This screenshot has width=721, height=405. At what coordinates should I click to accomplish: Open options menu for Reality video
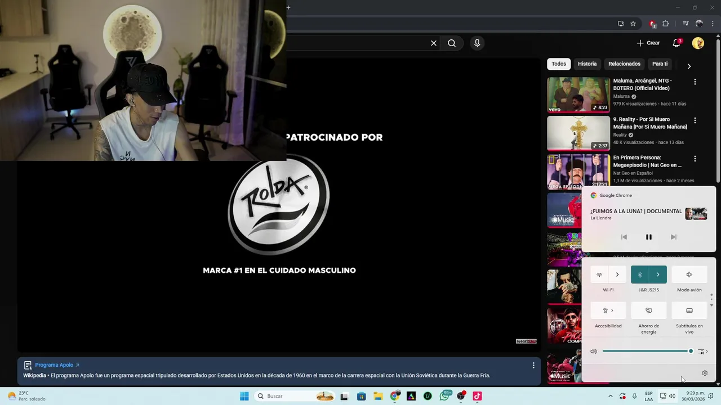tap(695, 120)
